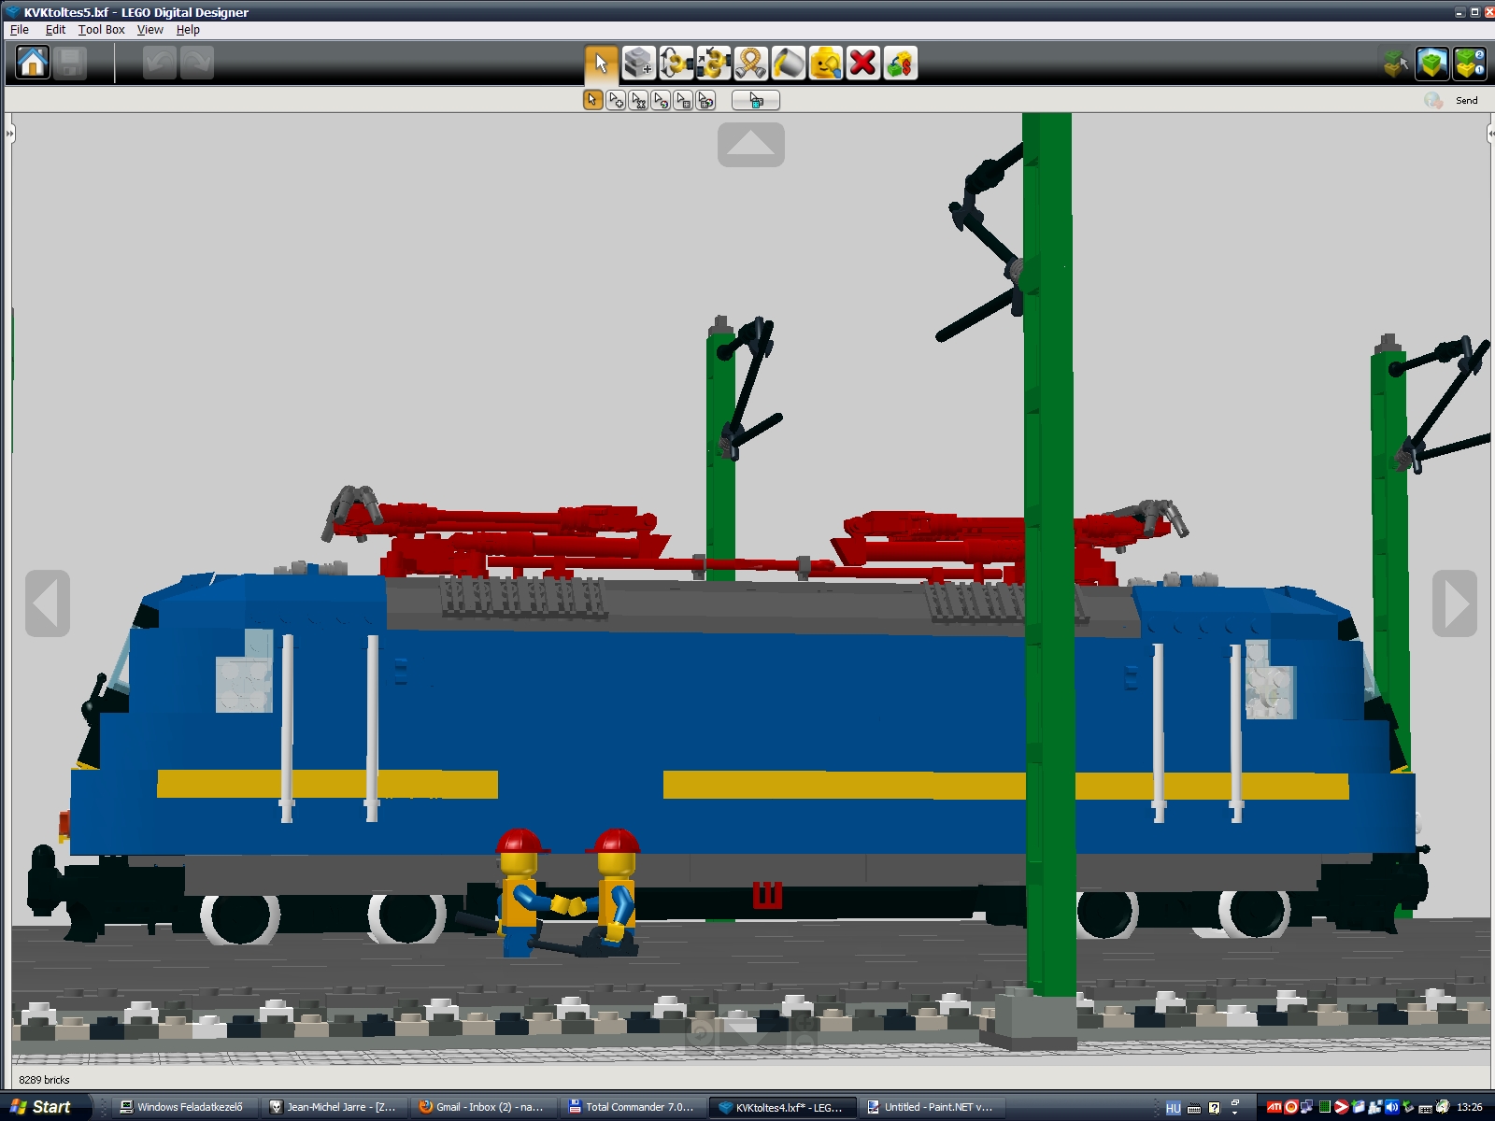Select the Paint bucket tool

pyautogui.click(x=788, y=63)
